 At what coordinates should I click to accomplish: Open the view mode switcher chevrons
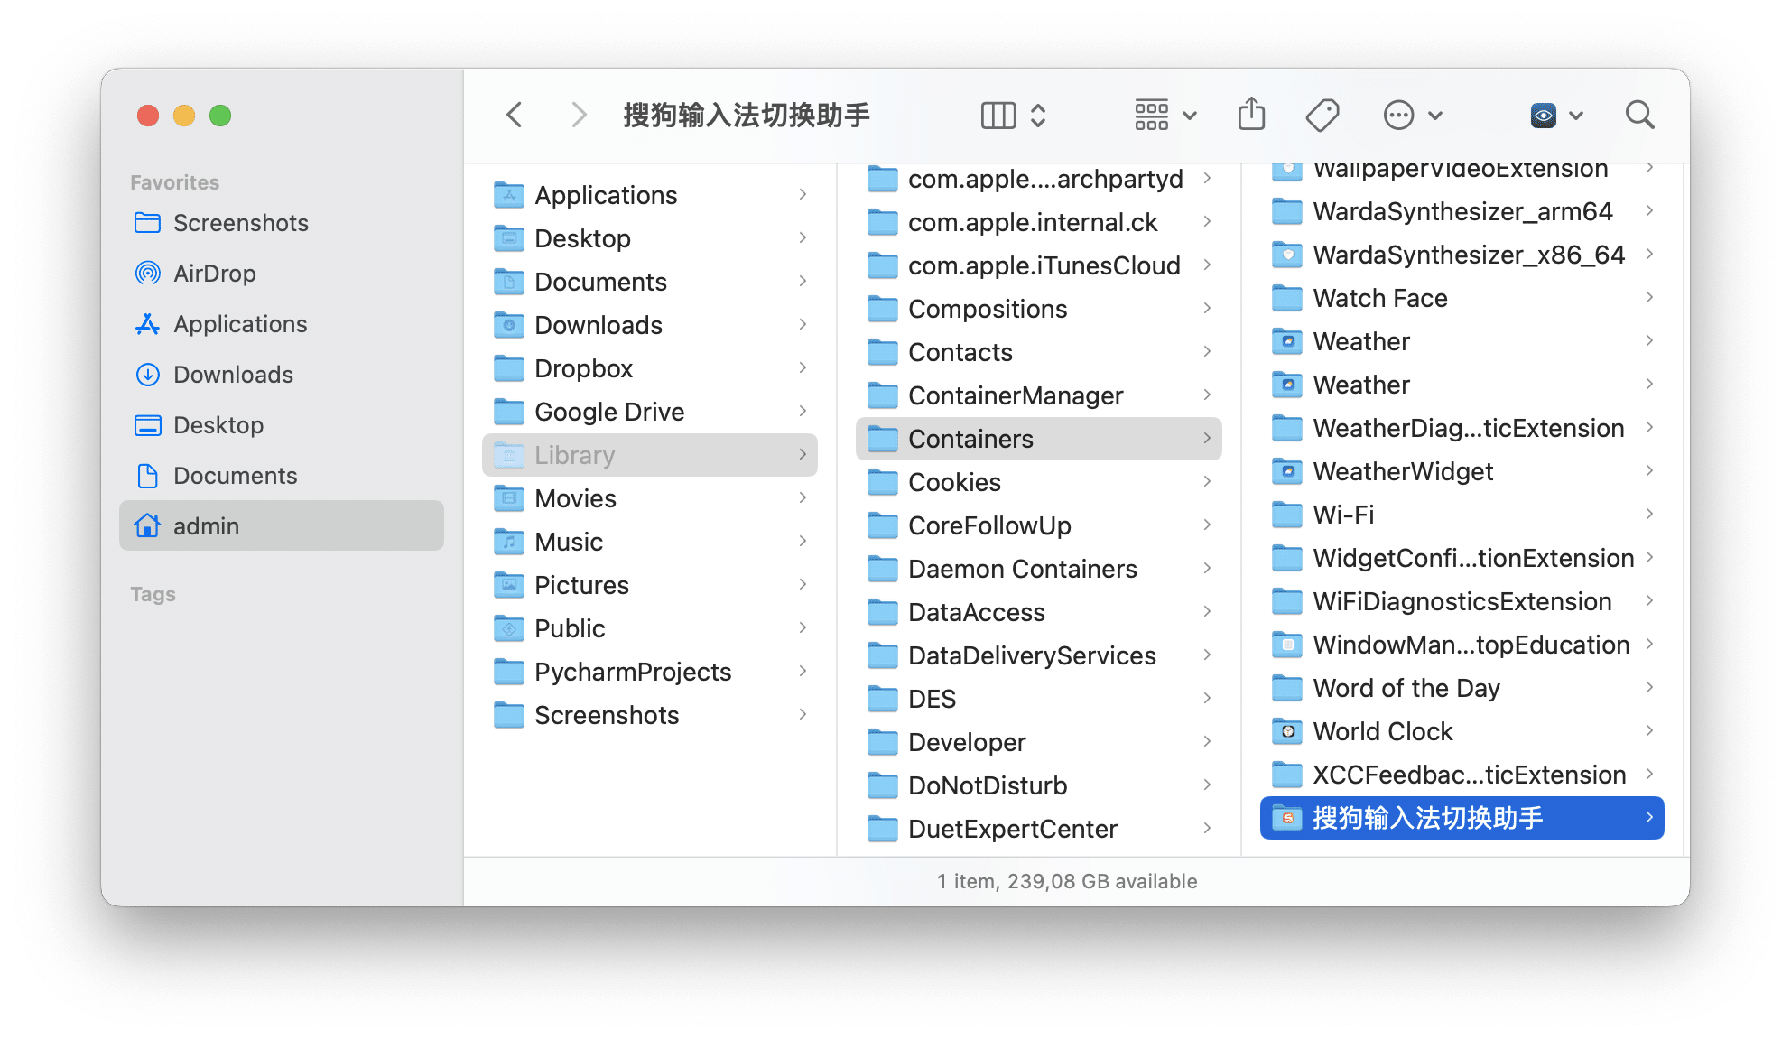(x=1037, y=115)
